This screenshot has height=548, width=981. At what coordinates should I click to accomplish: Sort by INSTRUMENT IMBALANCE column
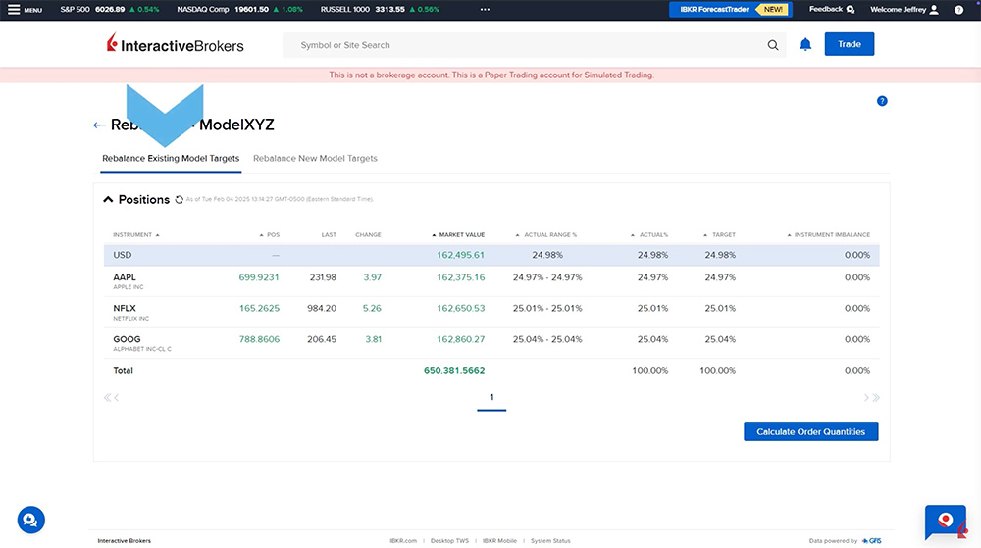828,235
